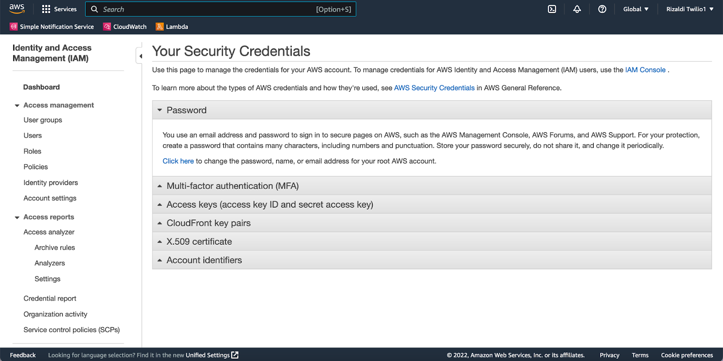Image resolution: width=723 pixels, height=361 pixels.
Task: Open the help question mark icon
Action: [x=602, y=9]
